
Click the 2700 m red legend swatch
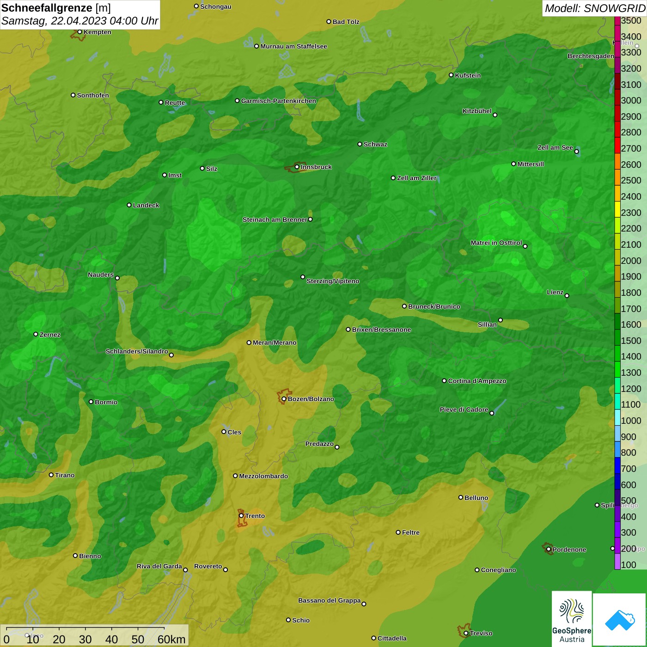pos(617,146)
